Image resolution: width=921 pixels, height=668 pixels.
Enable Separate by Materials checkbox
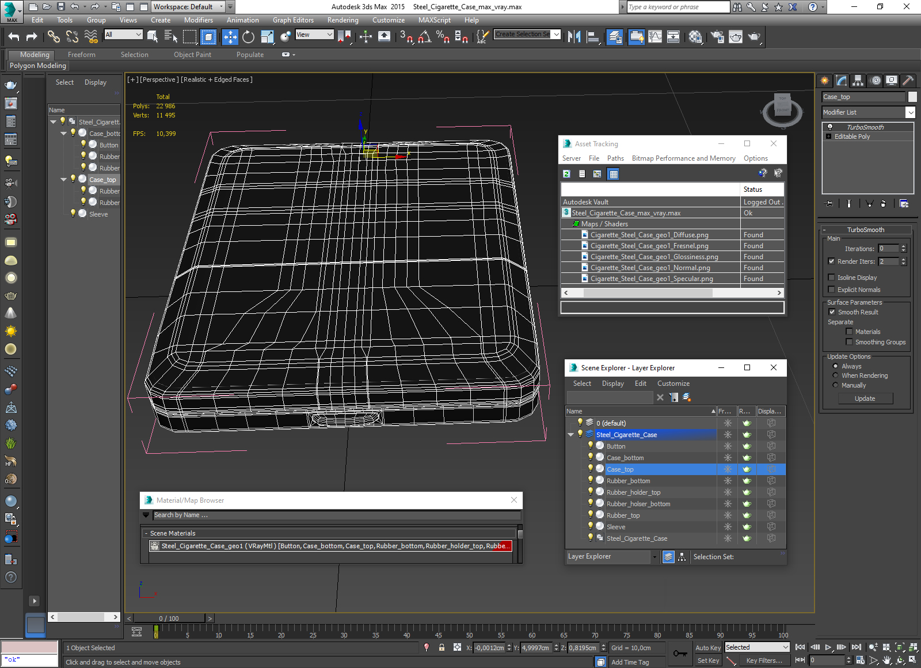[849, 332]
